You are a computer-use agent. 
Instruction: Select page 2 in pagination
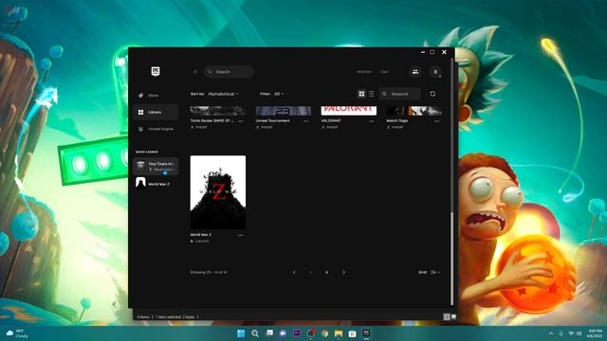[x=327, y=272]
